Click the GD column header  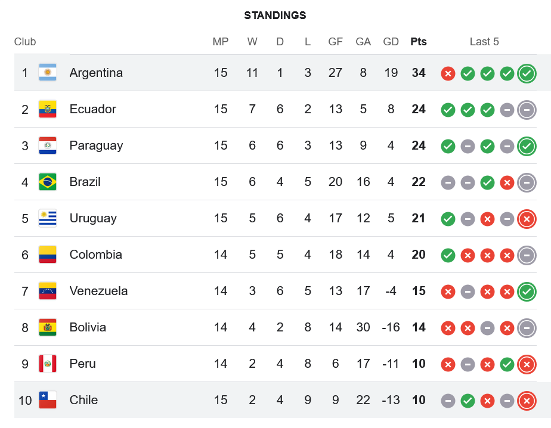pyautogui.click(x=391, y=42)
